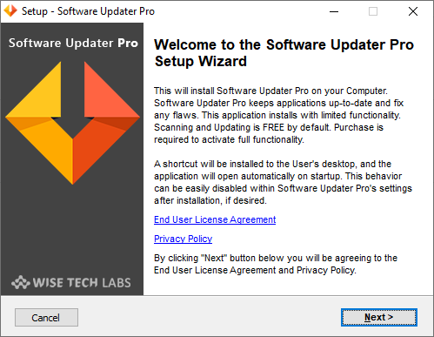Proceed with the Next button
The height and width of the screenshot is (337, 434).
click(x=379, y=317)
